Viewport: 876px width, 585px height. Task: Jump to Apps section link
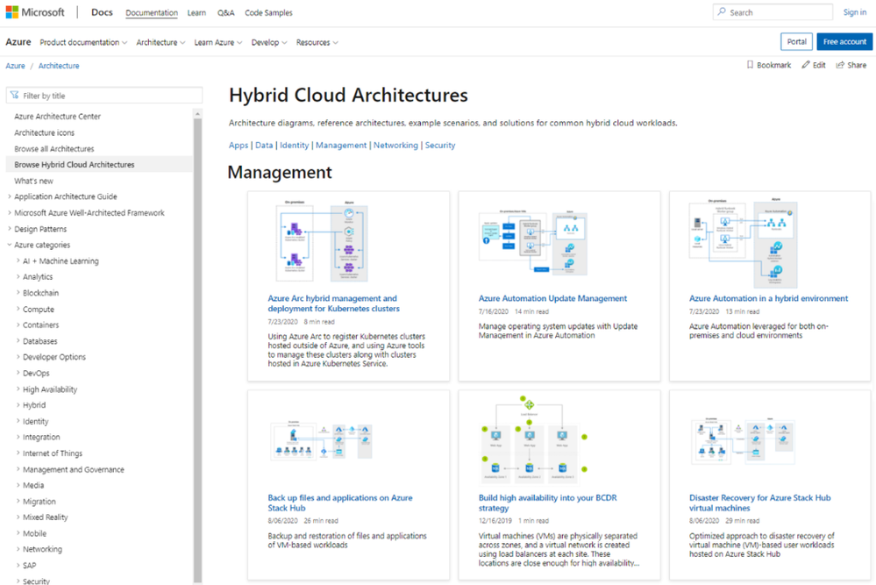tap(238, 146)
